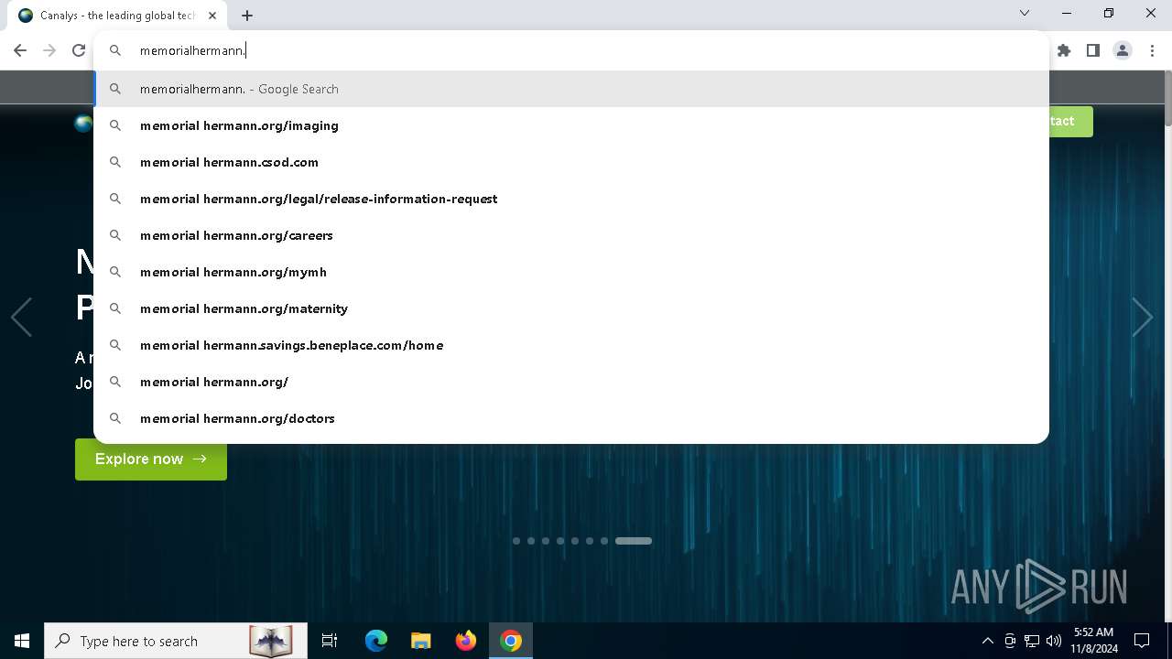Screen dimensions: 1172x659
Task: Open the Chrome profile avatar
Action: [x=1123, y=50]
